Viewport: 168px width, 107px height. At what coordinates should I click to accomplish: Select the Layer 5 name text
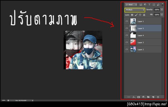pos(141,28)
